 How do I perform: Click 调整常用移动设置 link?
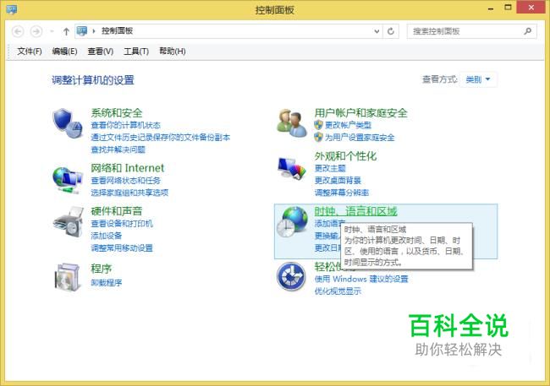[x=122, y=248]
